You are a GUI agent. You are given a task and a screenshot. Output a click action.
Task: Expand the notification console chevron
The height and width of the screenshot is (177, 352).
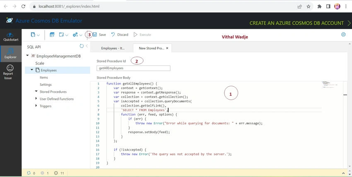pyautogui.click(x=343, y=173)
